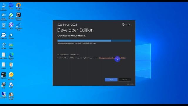The width and height of the screenshot is (188, 106).
Task: Launch the TeamViewer desktop shortcut
Action: point(4,36)
